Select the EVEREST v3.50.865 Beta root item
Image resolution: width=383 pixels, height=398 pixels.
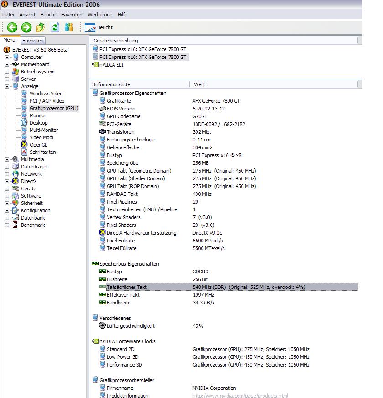[x=40, y=50]
